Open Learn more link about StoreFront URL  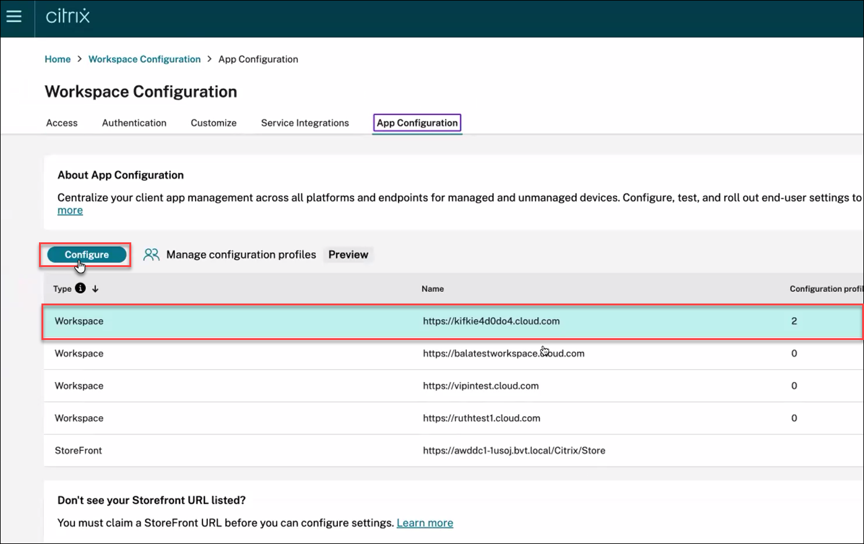coord(425,523)
